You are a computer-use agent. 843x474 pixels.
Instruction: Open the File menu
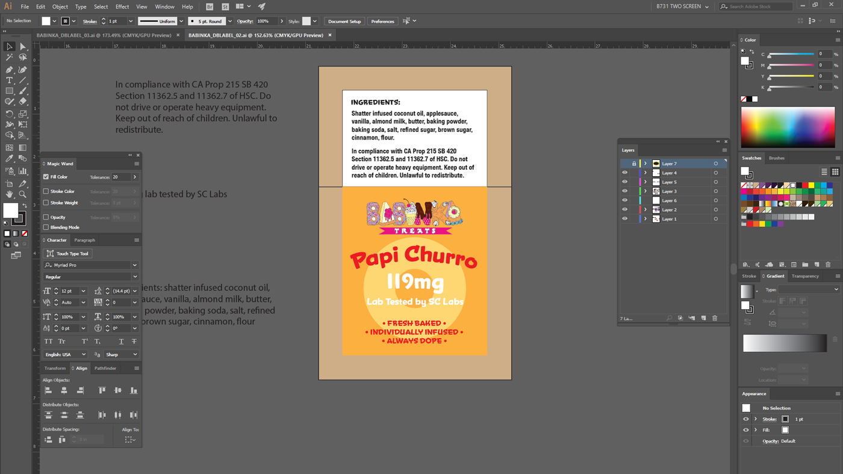[x=25, y=7]
